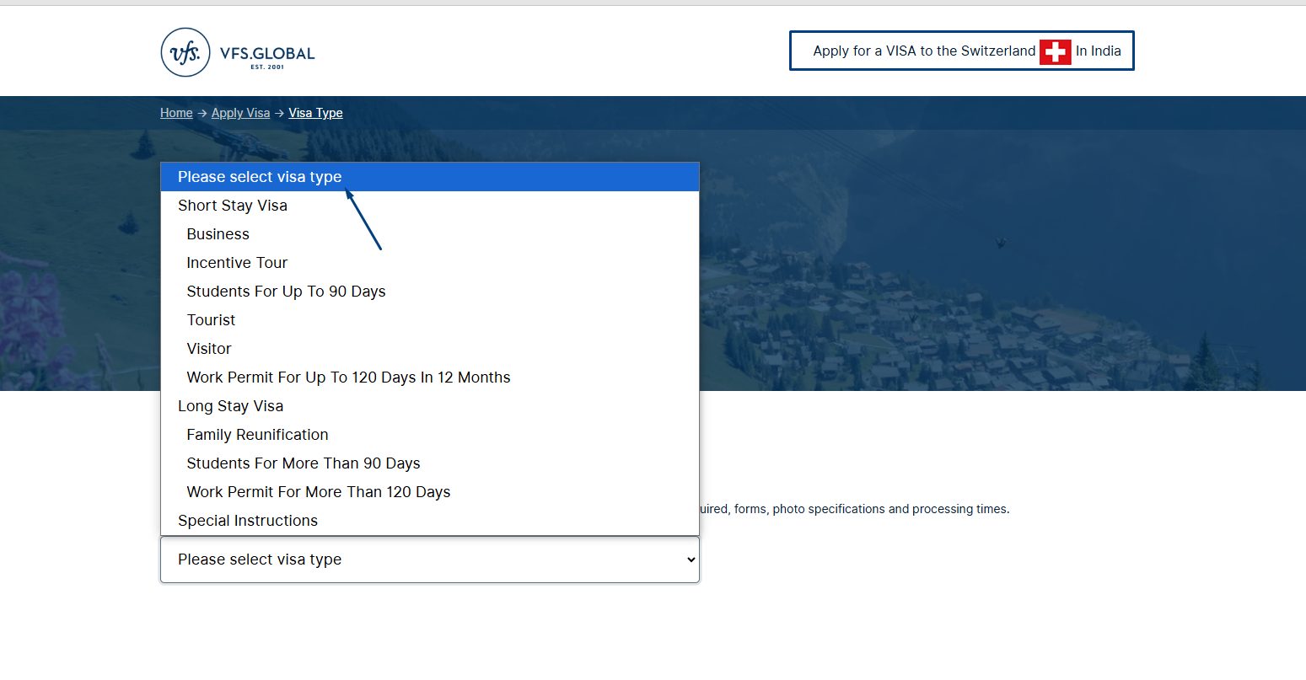Select Work Permit For More Than 120 Days
This screenshot has height=680, width=1306.
[x=430, y=492]
